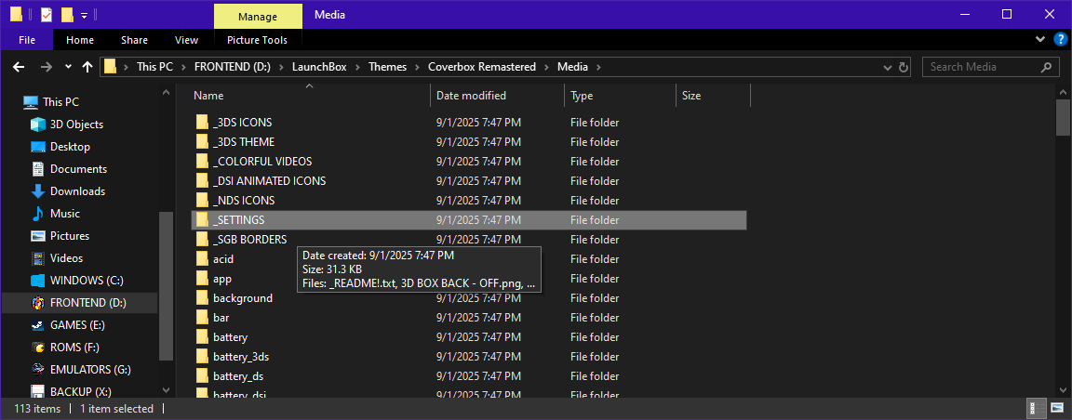The image size is (1072, 420).
Task: Open the Recent locations dropdown
Action: tap(68, 67)
